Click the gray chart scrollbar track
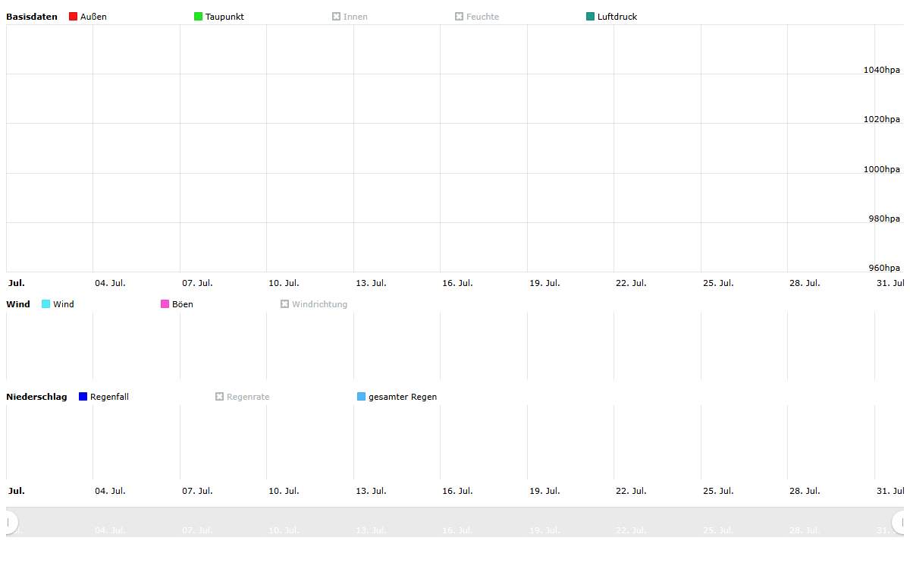The width and height of the screenshot is (910, 569). (x=455, y=522)
